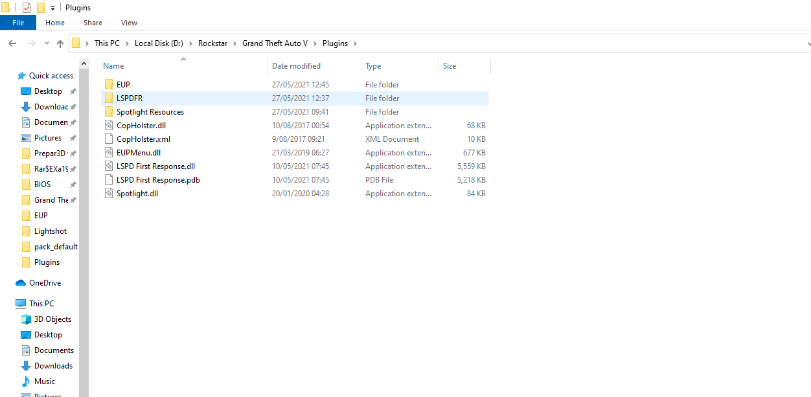This screenshot has width=811, height=397.
Task: Expand chevron after Grand Theft Auto V
Action: (315, 43)
